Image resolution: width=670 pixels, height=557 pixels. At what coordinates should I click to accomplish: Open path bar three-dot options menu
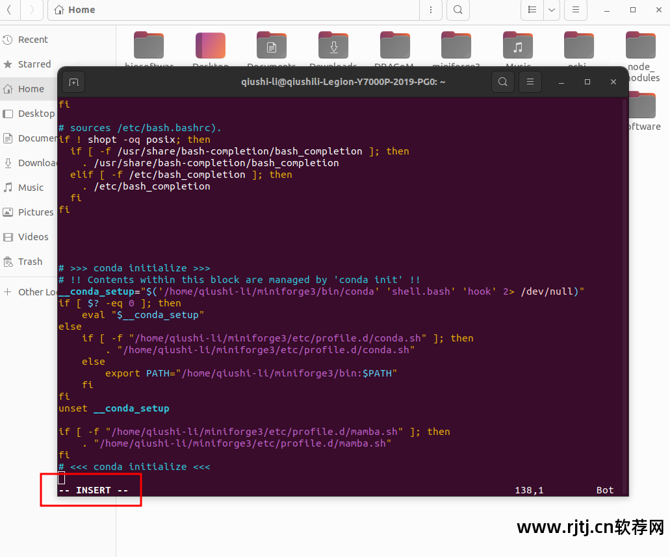pos(430,10)
